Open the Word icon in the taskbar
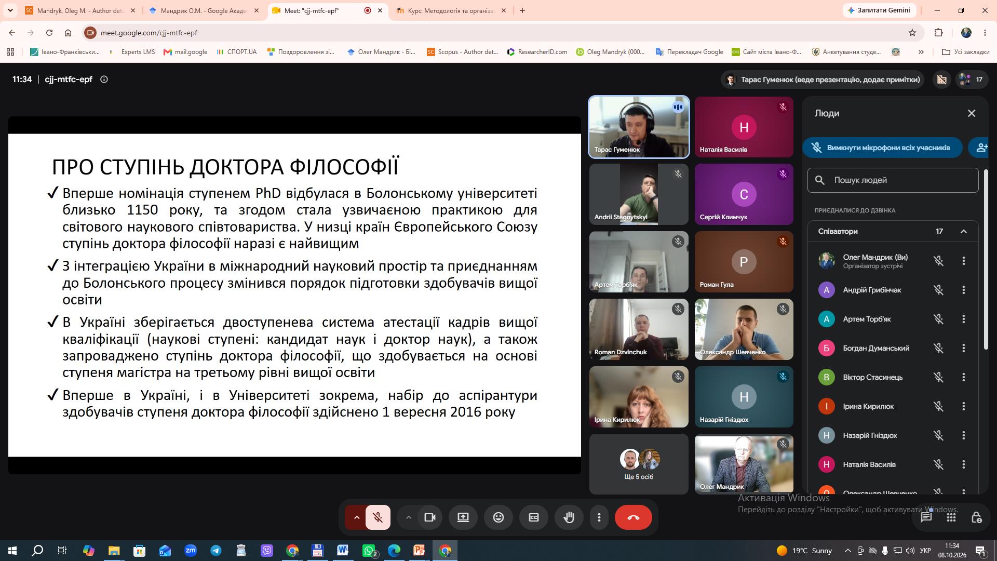This screenshot has width=997, height=561. point(343,551)
